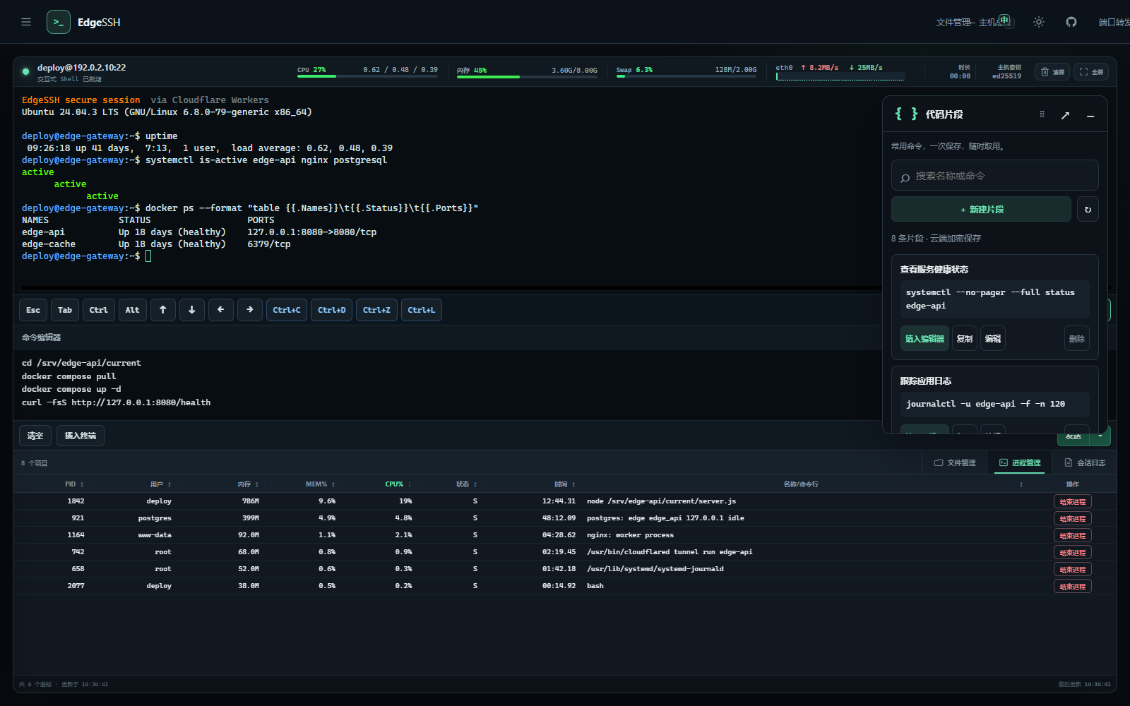Viewport: 1130px width, 706px height.
Task: Click the left arrow key button
Action: [x=220, y=310]
